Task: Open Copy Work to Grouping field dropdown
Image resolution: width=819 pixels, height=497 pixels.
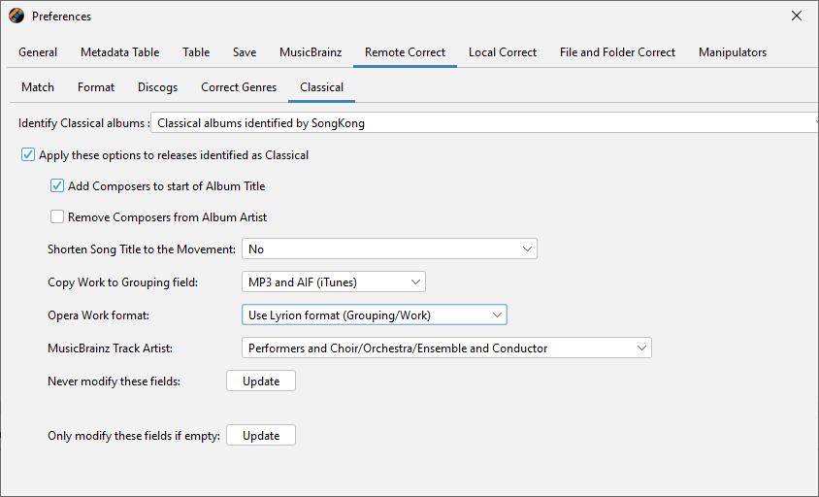Action: coord(333,282)
